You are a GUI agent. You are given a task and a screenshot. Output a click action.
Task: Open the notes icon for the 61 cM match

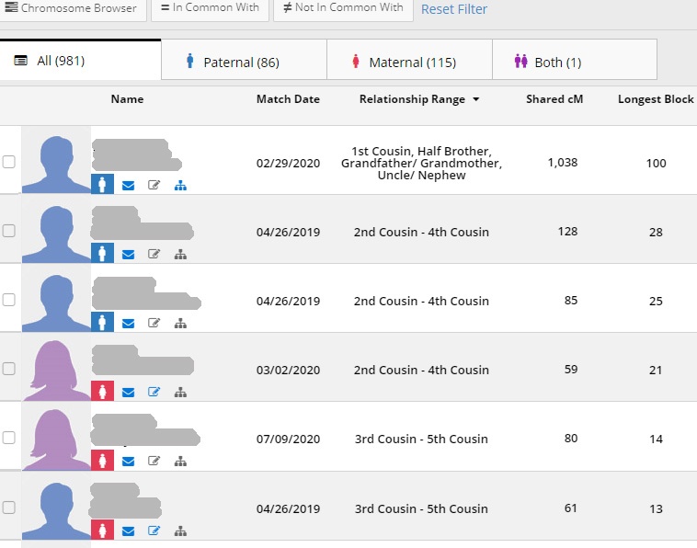tap(154, 531)
